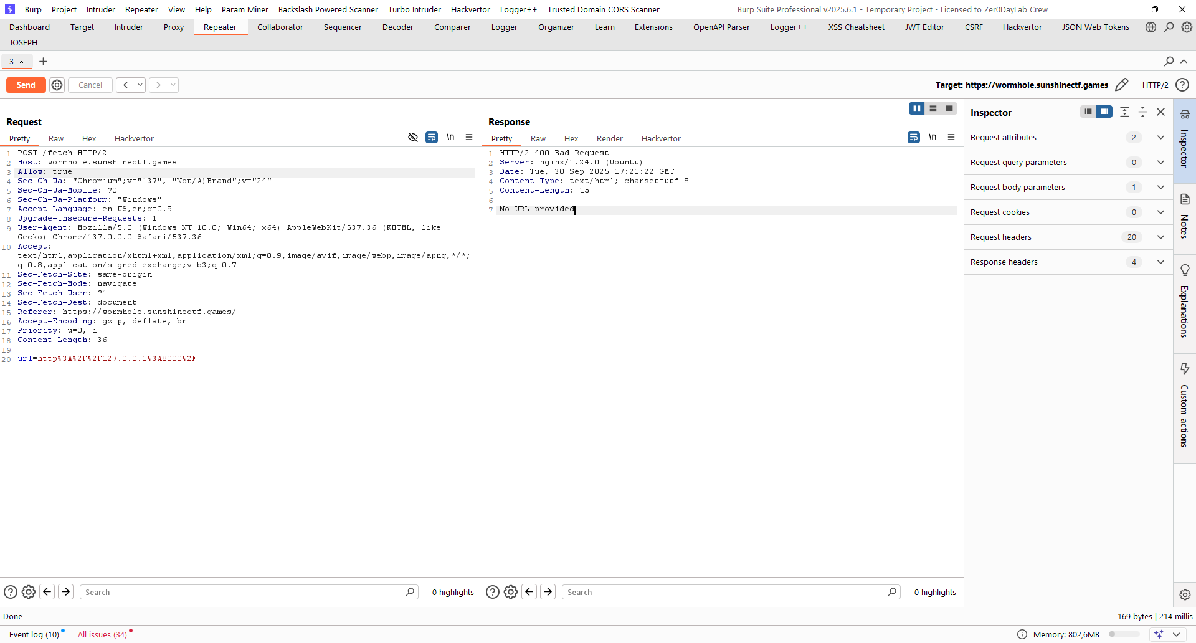Select top-bottom layout view

[x=933, y=108]
